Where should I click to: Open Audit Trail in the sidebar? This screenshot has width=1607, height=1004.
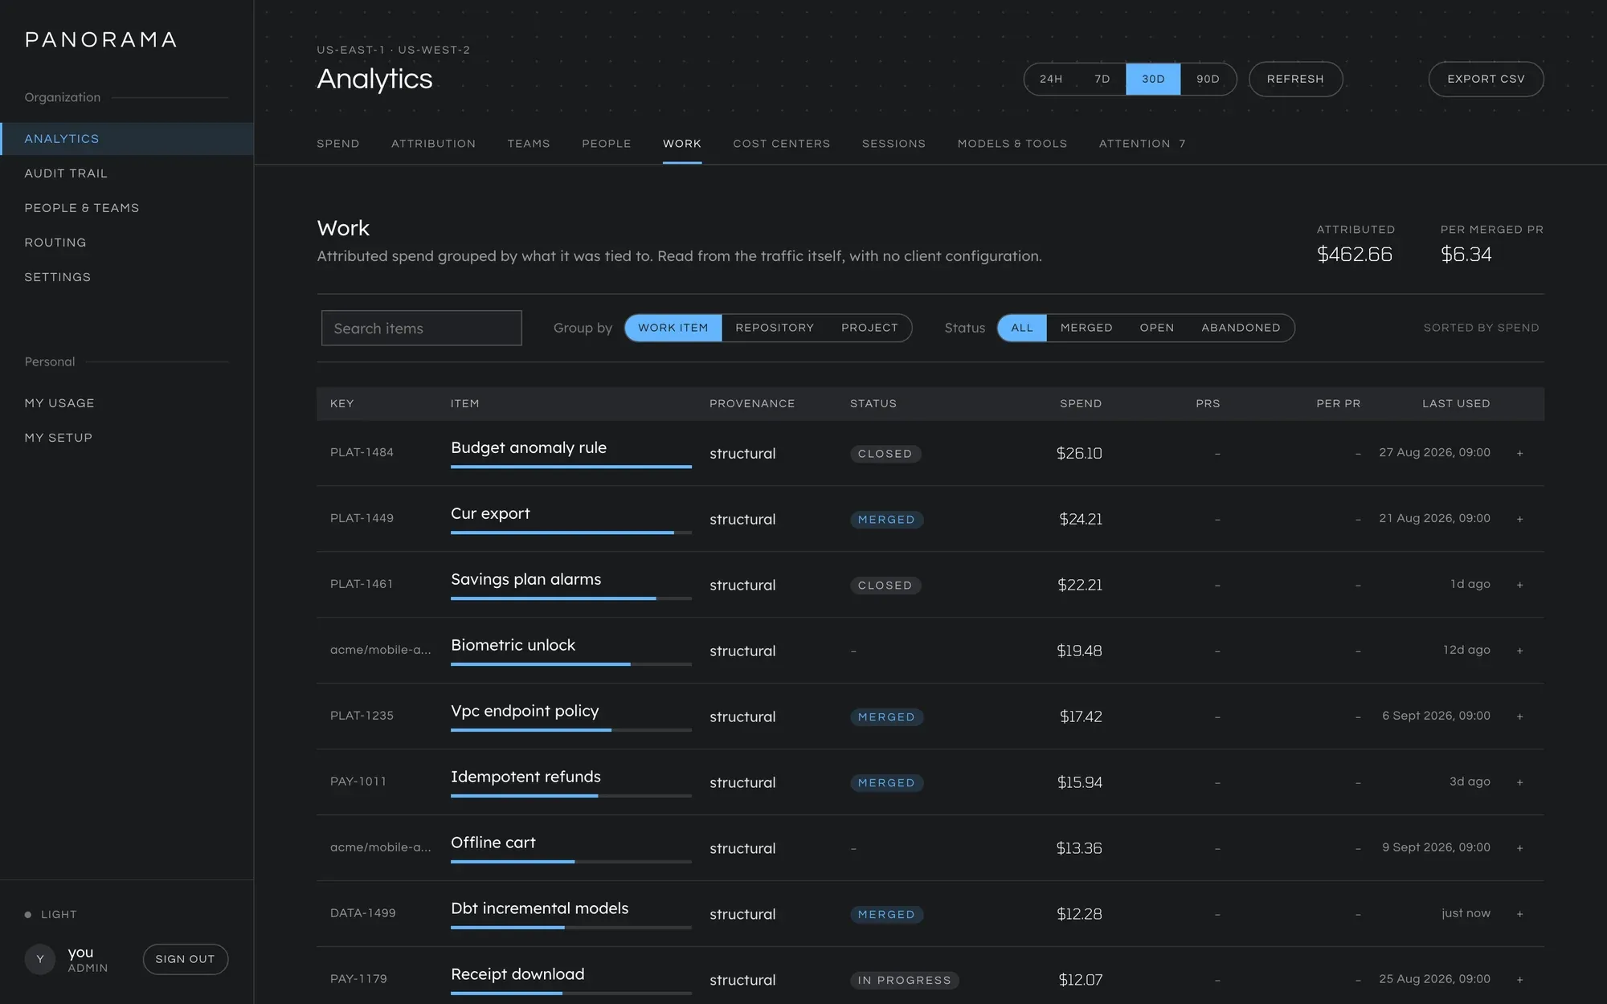(x=127, y=173)
